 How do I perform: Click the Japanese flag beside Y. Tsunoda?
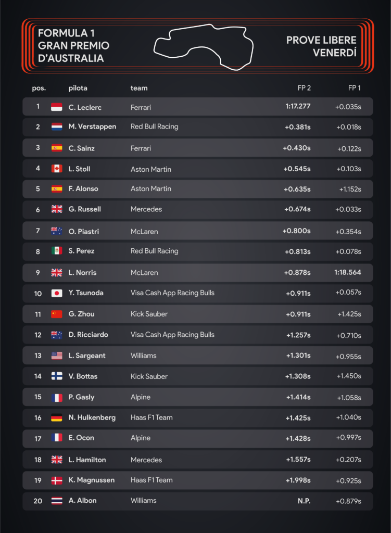57,293
